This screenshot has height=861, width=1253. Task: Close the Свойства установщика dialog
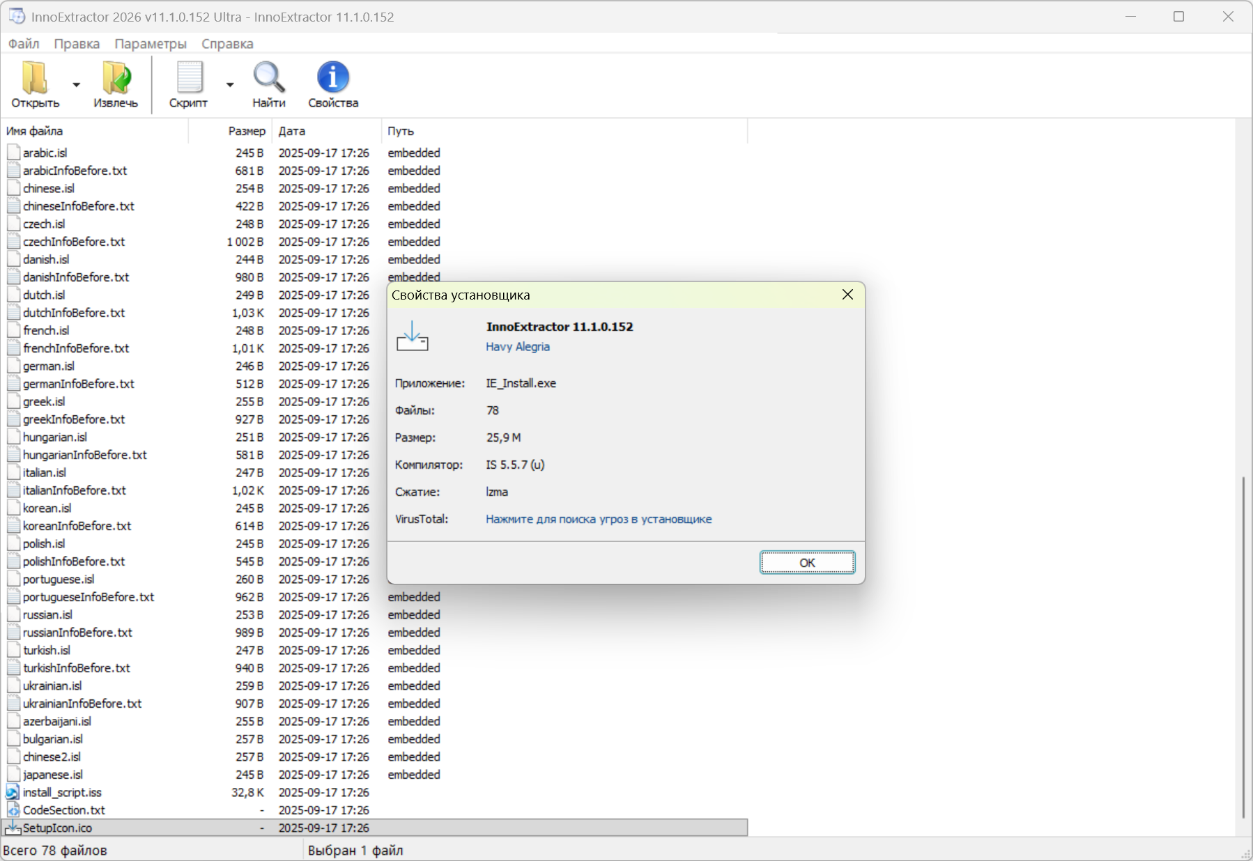coord(847,295)
